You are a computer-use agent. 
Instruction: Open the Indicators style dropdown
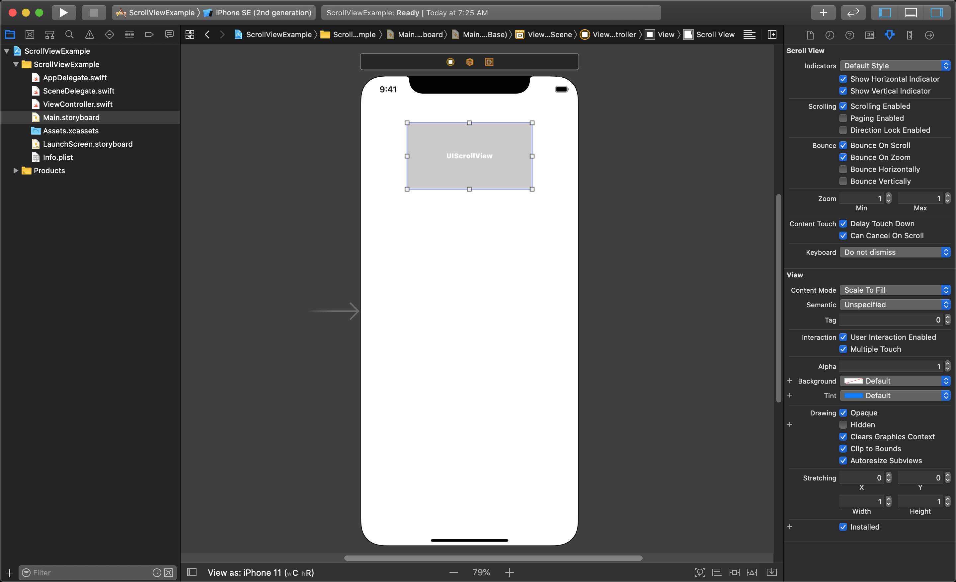point(895,66)
